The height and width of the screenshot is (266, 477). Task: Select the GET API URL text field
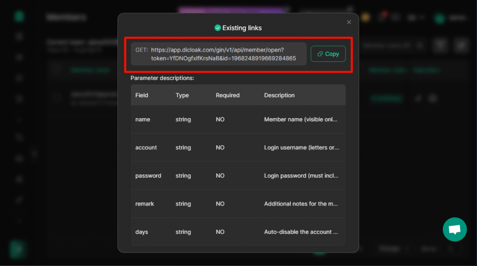pos(219,54)
